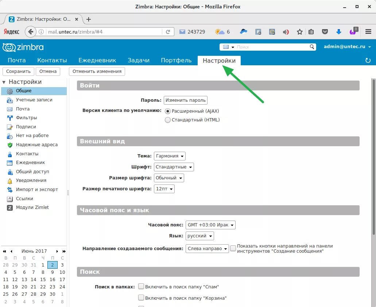
Task: Open a new Firefox tab with plus button
Action: [x=89, y=19]
